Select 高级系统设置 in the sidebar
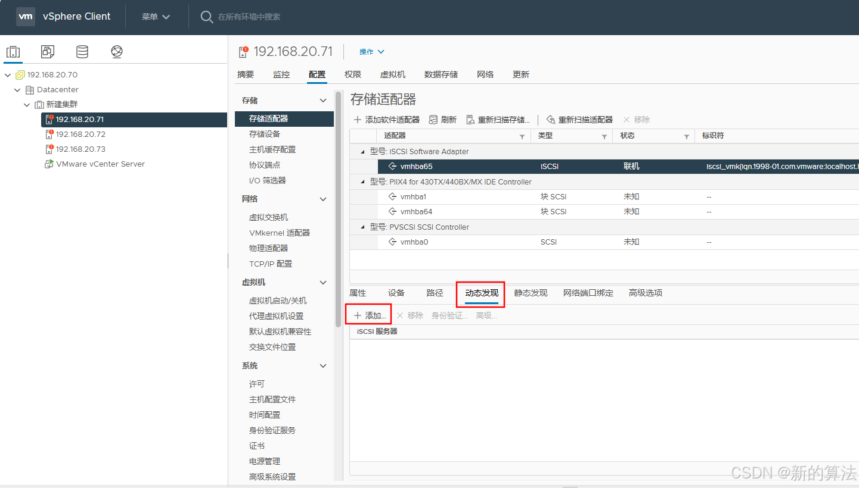This screenshot has height=488, width=859. [272, 477]
